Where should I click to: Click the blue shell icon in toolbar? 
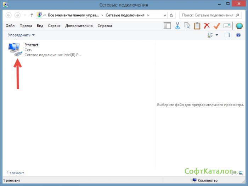[x=239, y=26]
